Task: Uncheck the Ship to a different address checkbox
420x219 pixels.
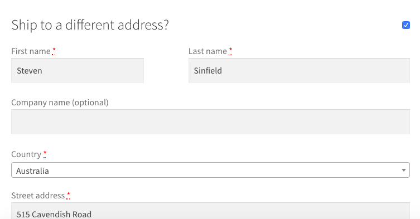Action: click(406, 25)
